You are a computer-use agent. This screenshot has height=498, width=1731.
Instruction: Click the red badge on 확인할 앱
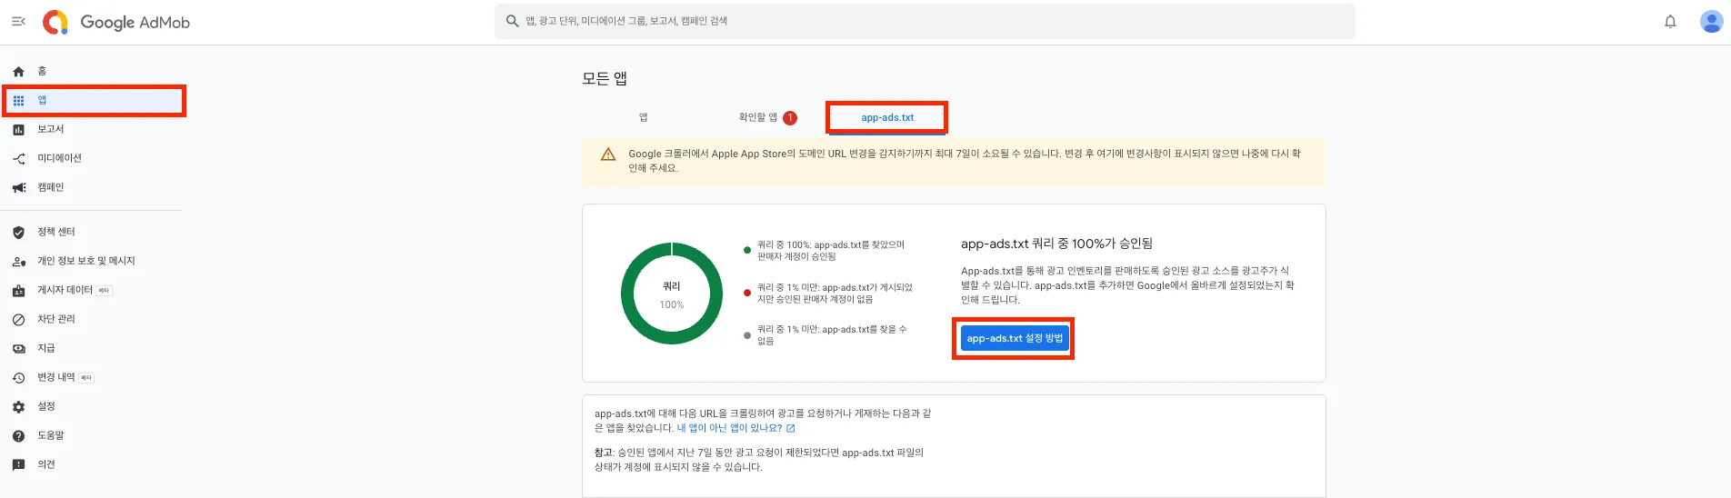click(790, 118)
